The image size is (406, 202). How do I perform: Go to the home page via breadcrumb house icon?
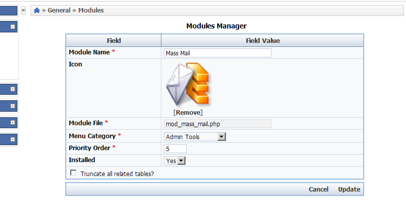point(37,10)
